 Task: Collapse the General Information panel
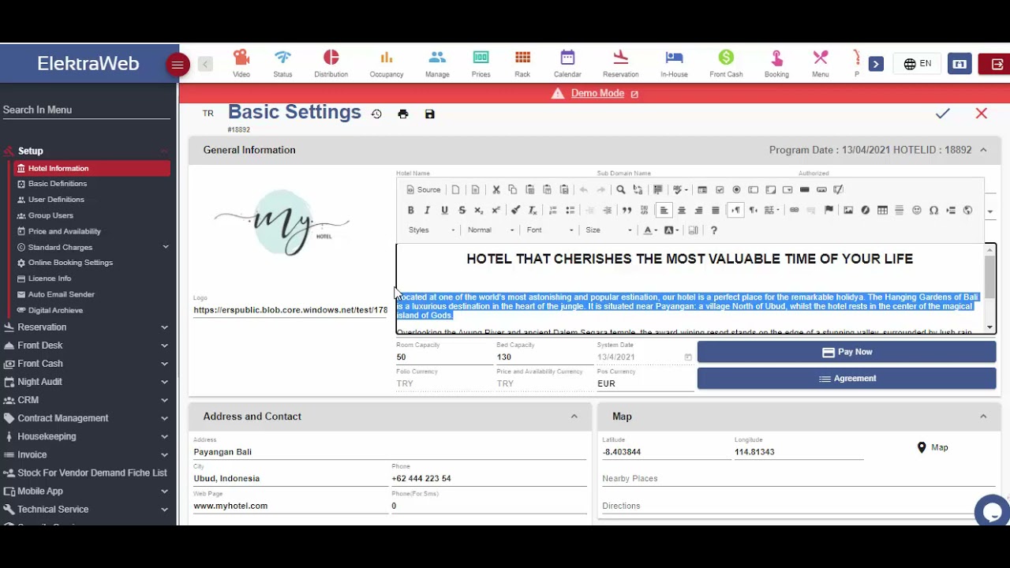pyautogui.click(x=983, y=150)
